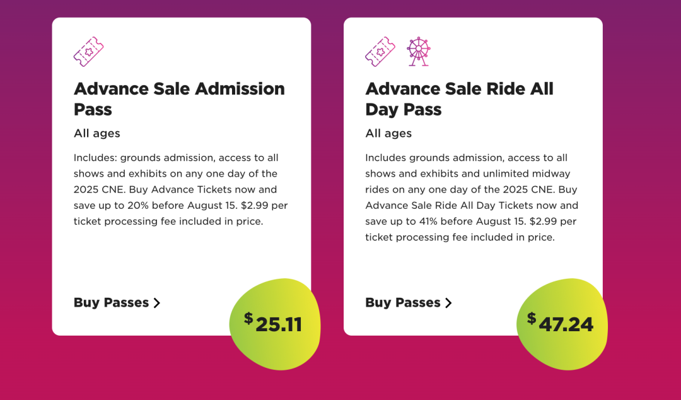
Task: Click the Ride All Day Pass description paragraph
Action: (x=472, y=197)
